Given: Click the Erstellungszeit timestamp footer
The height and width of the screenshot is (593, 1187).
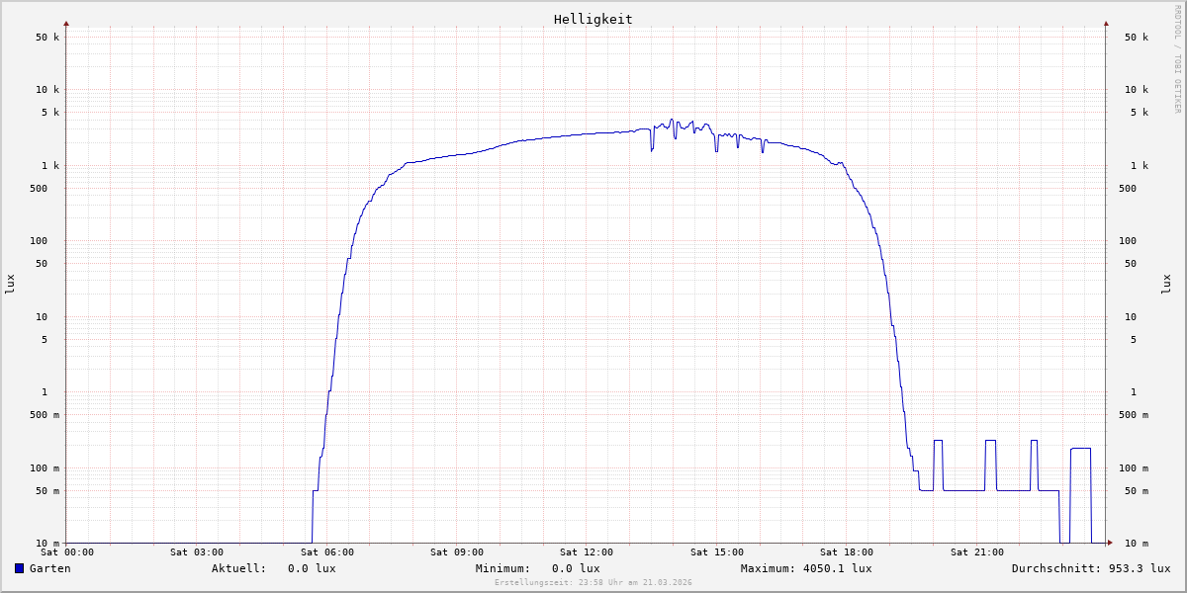Looking at the screenshot, I should pos(593,582).
